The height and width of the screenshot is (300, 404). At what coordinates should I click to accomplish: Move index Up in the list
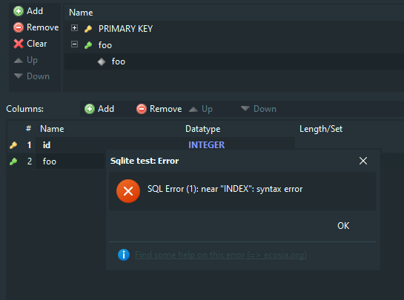tap(25, 60)
